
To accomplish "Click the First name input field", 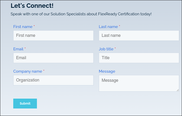I will (53, 36).
